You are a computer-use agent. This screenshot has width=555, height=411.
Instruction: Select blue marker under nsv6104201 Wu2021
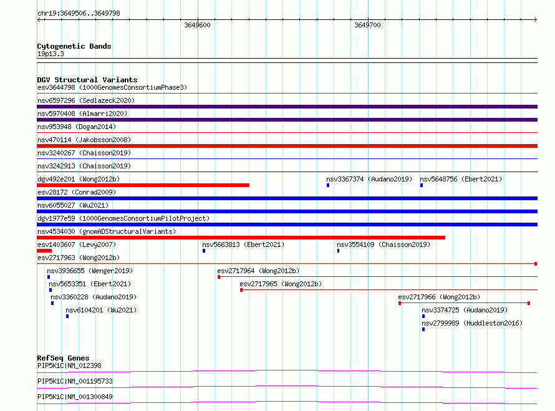(x=67, y=316)
